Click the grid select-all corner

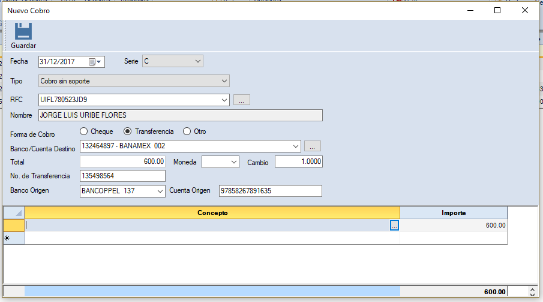pos(14,213)
